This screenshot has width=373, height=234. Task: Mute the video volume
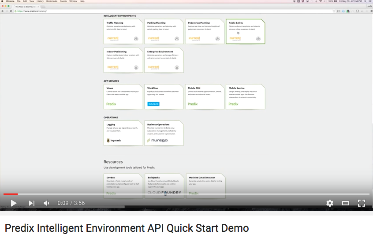tap(46, 203)
